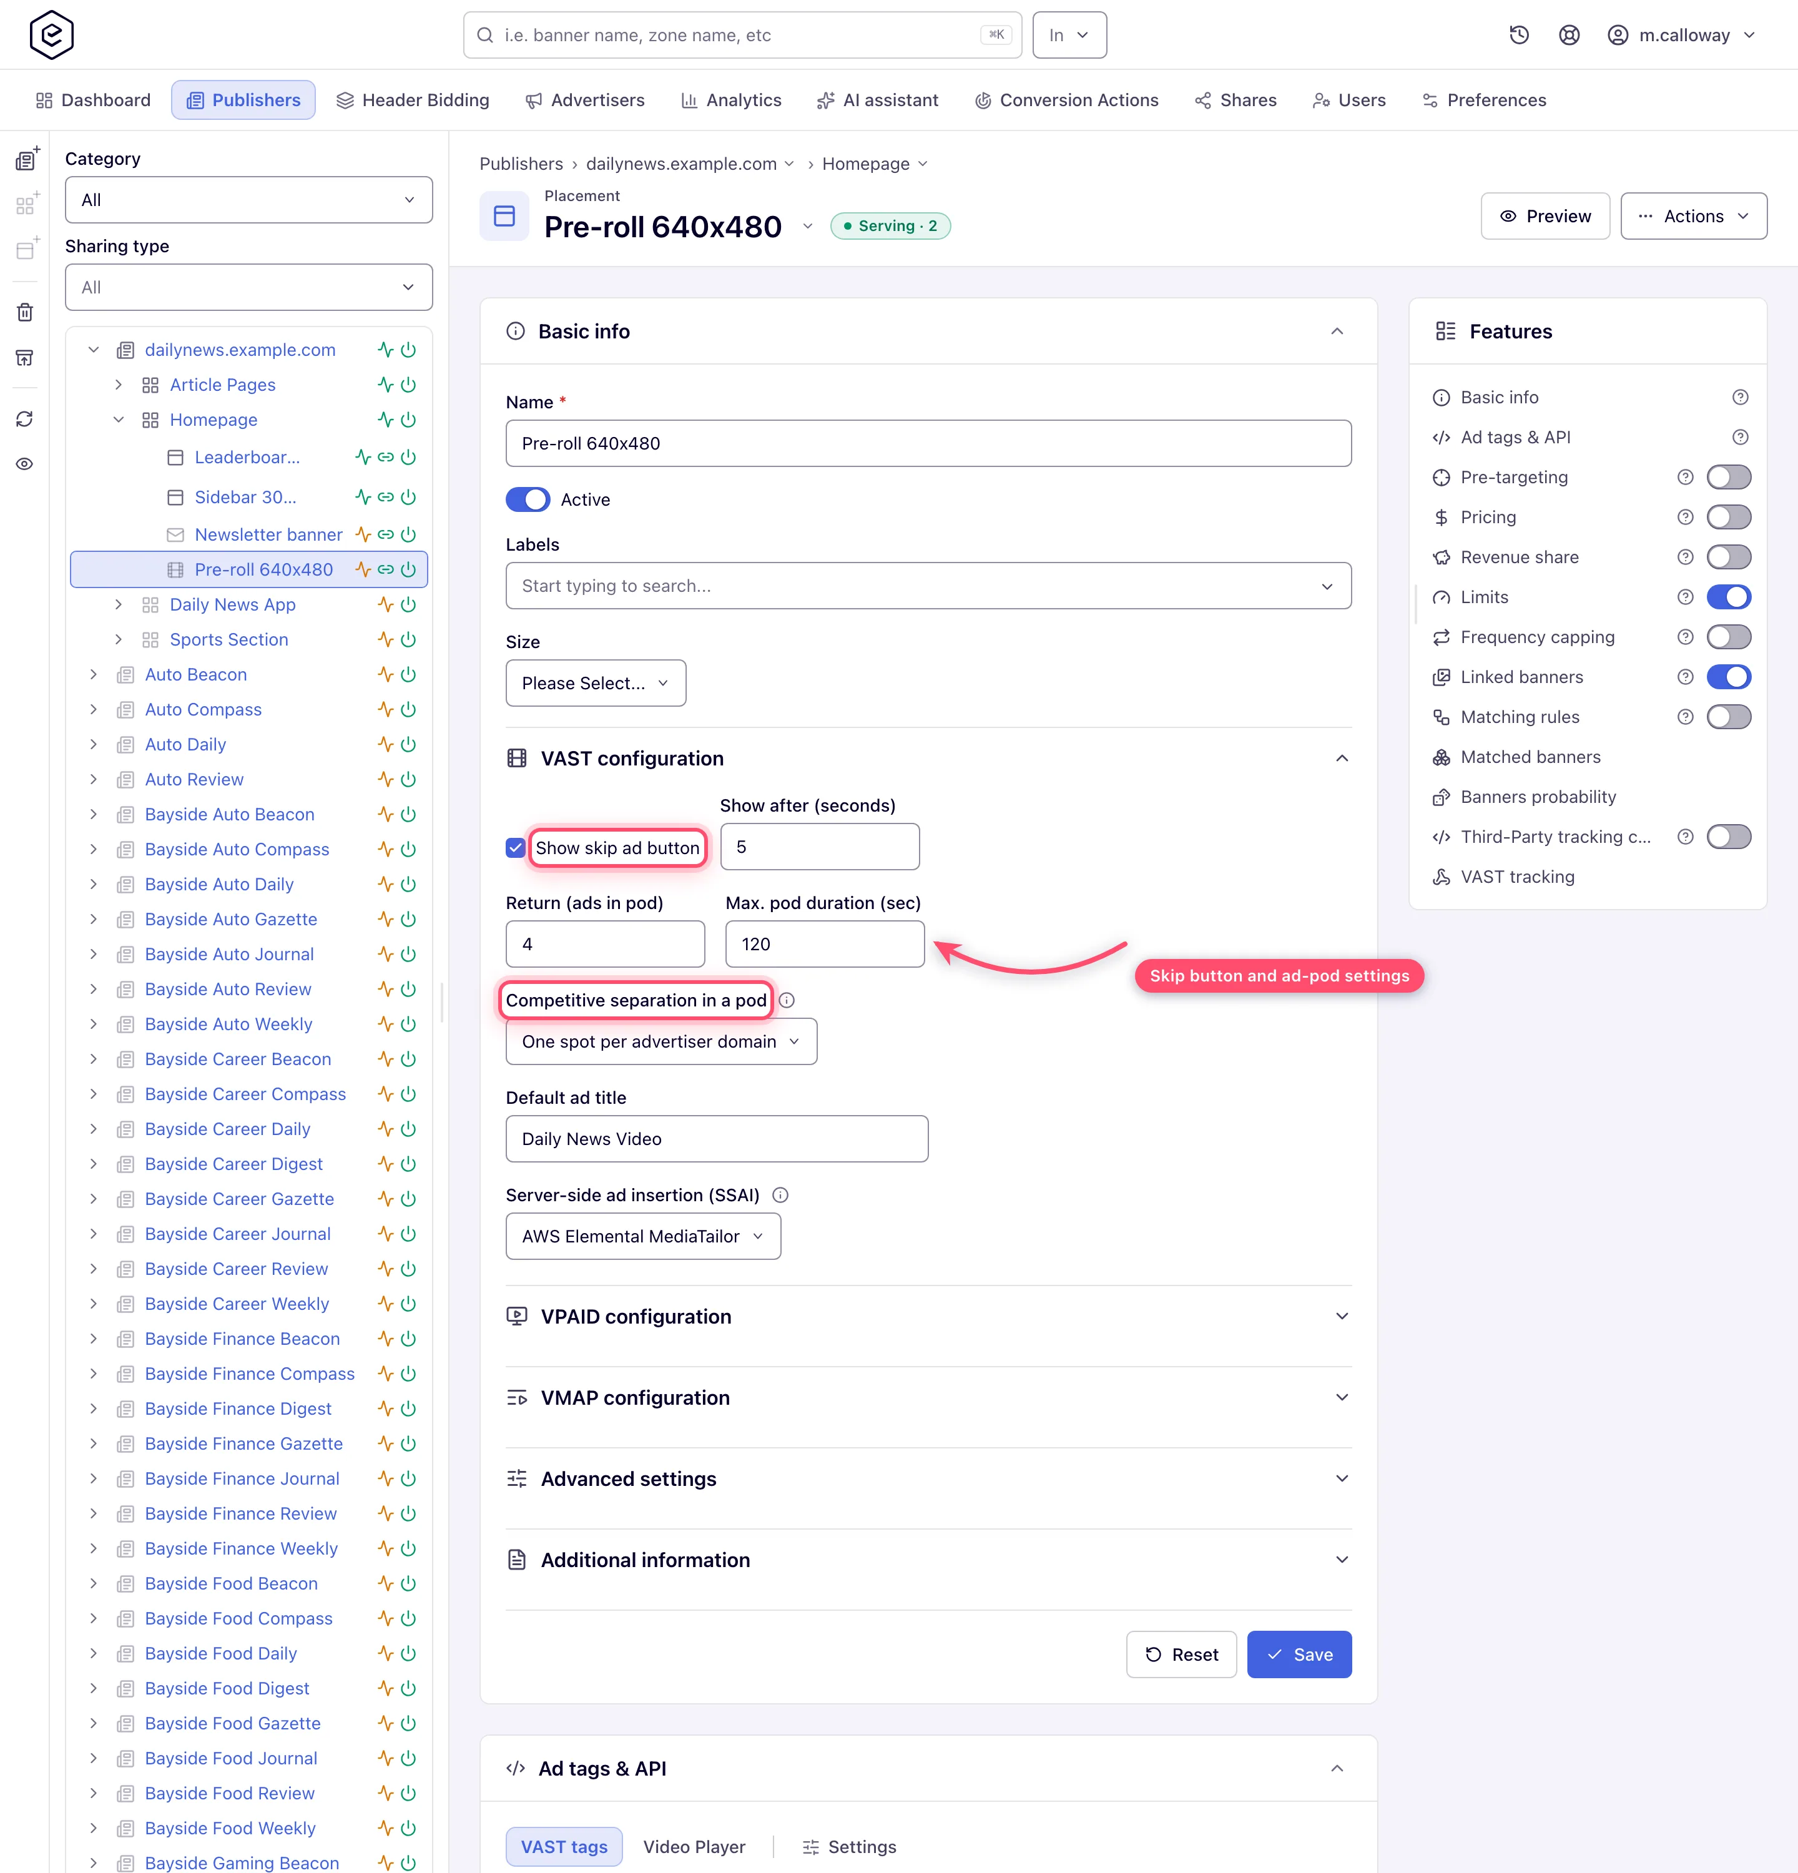Click the Default ad title field

pos(717,1139)
